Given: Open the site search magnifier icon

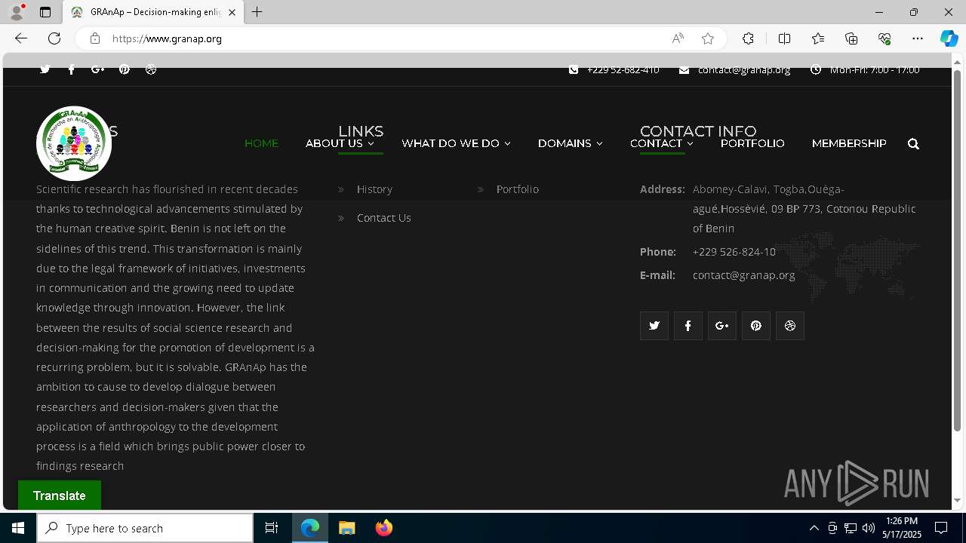Looking at the screenshot, I should coord(913,144).
